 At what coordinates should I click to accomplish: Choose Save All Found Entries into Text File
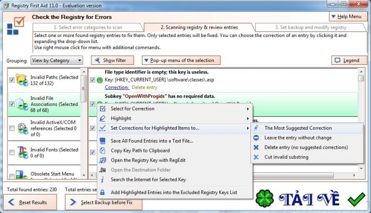click(175, 141)
